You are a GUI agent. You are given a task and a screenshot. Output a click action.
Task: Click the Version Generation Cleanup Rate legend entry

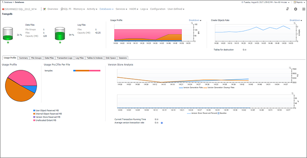click(x=219, y=88)
